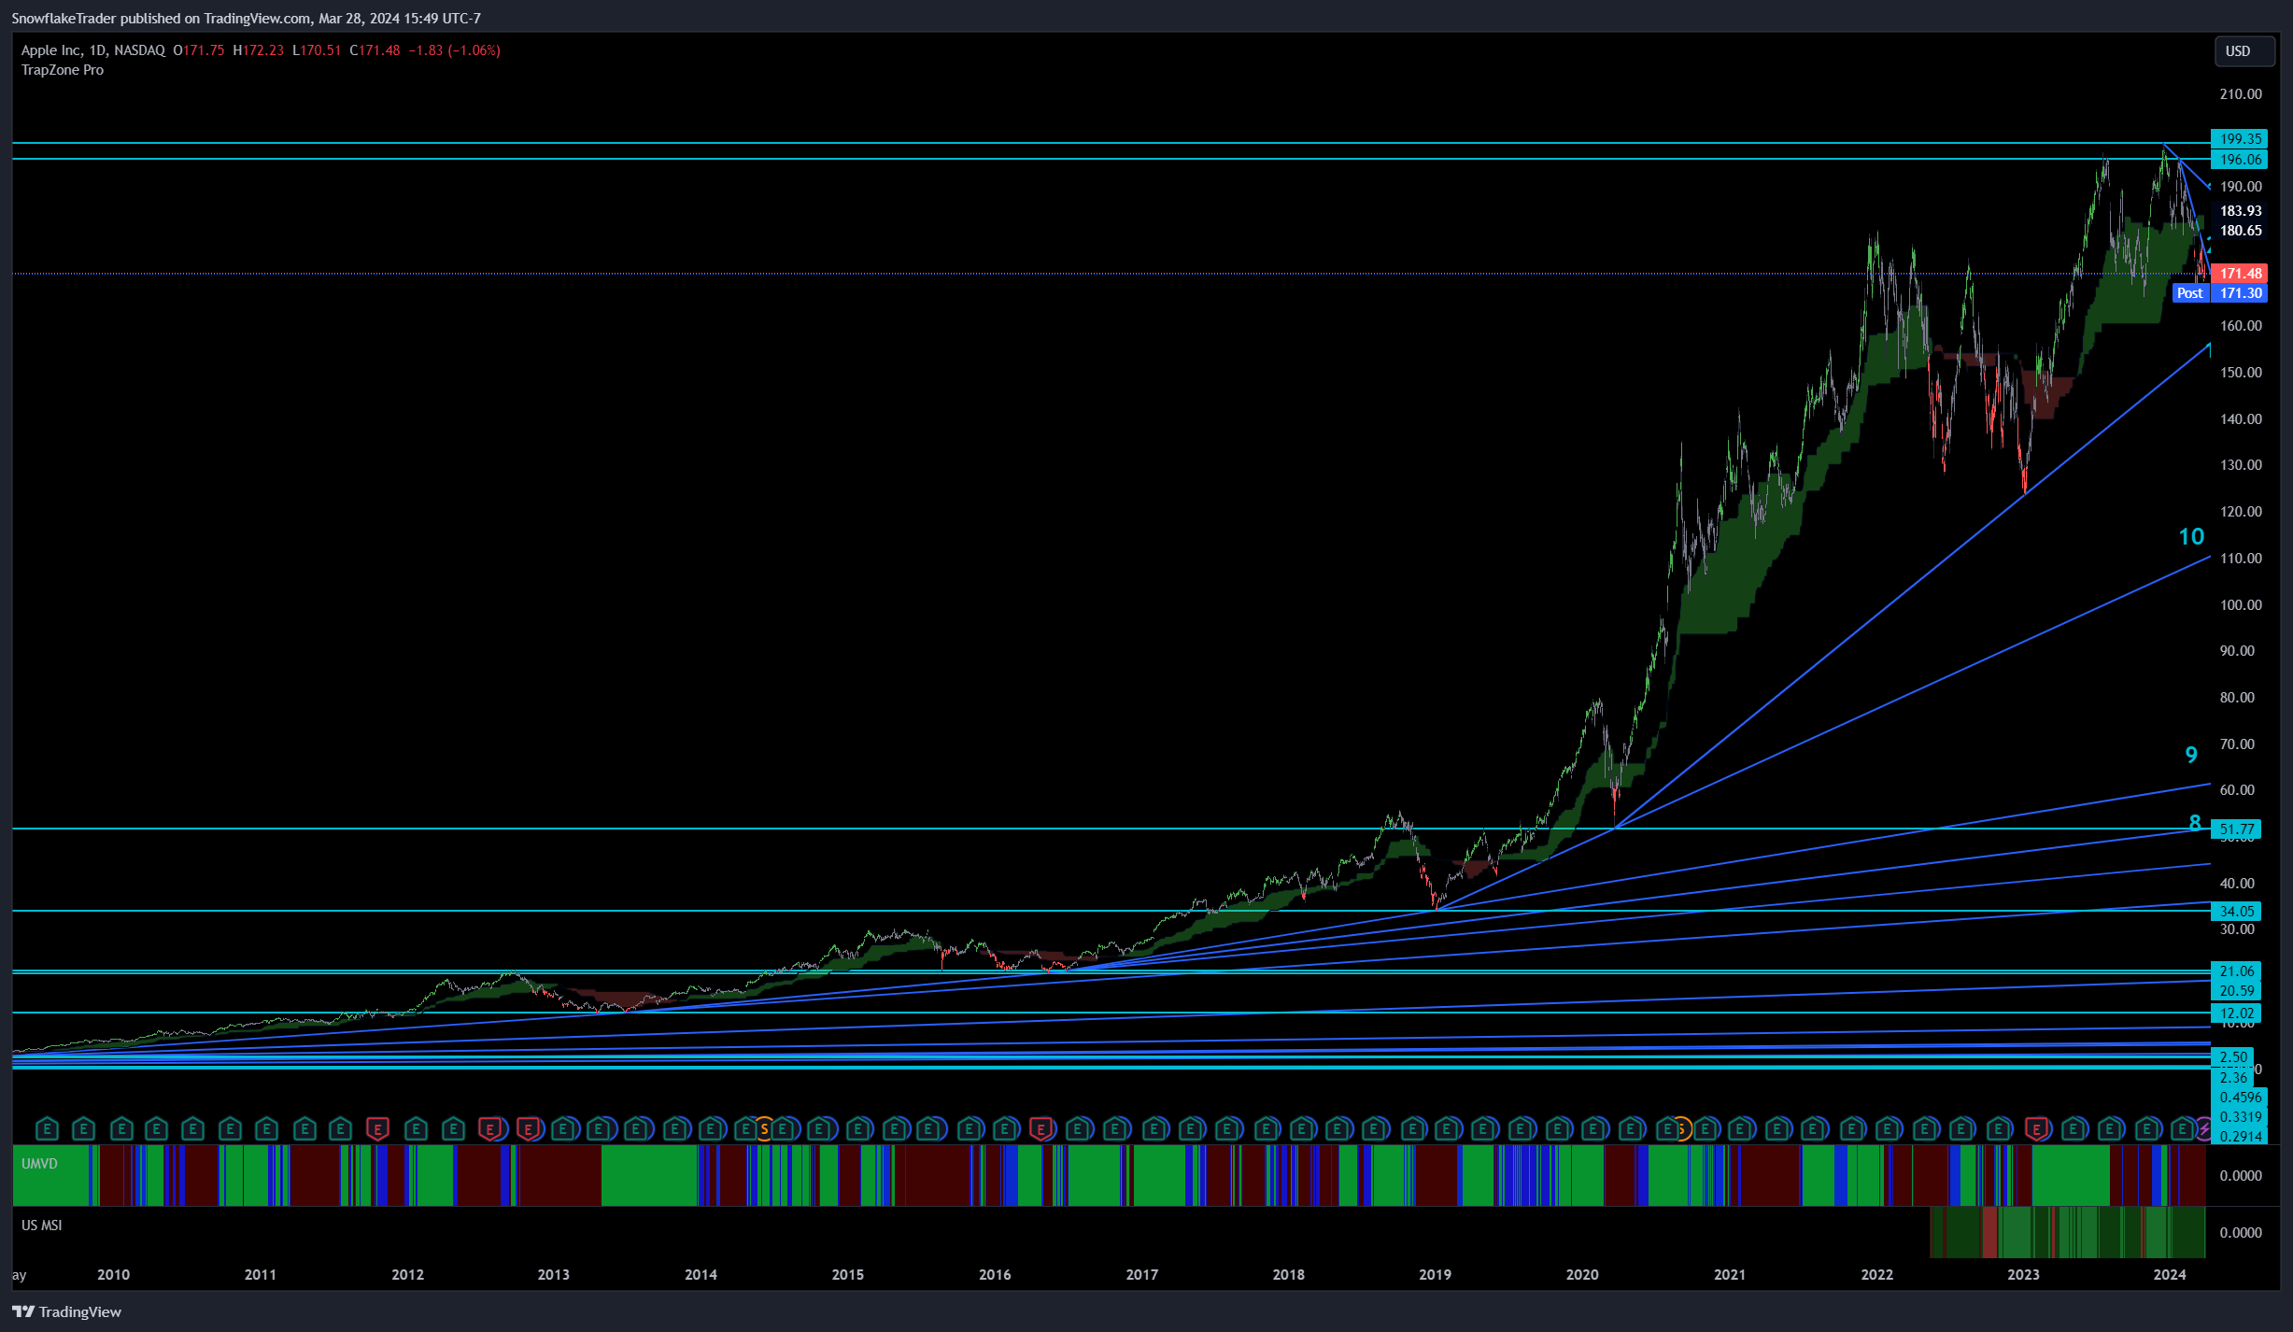Open the USD currency selector

pyautogui.click(x=2243, y=51)
